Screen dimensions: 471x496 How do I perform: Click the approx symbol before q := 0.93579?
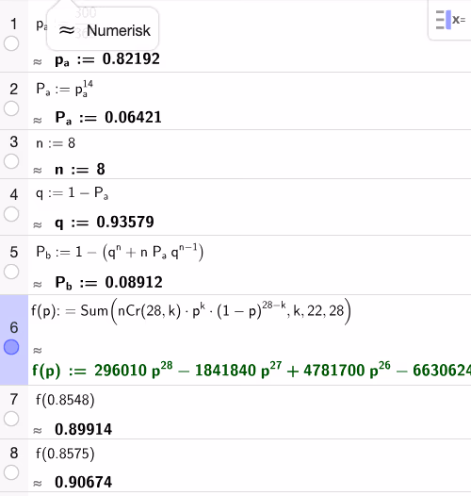(38, 224)
